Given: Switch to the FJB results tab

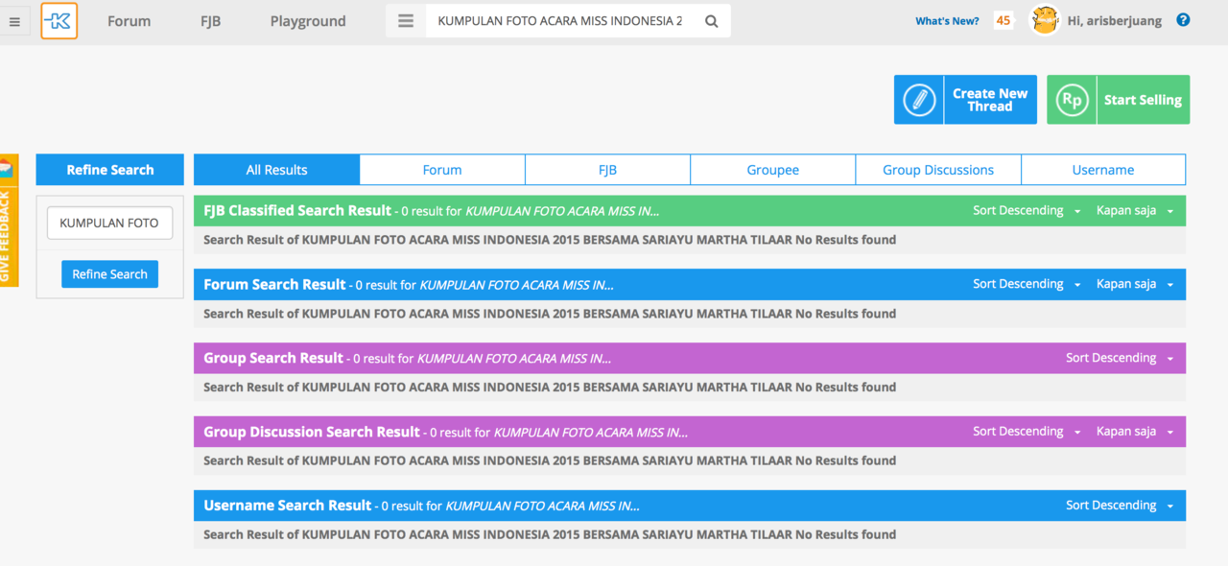Looking at the screenshot, I should 607,170.
